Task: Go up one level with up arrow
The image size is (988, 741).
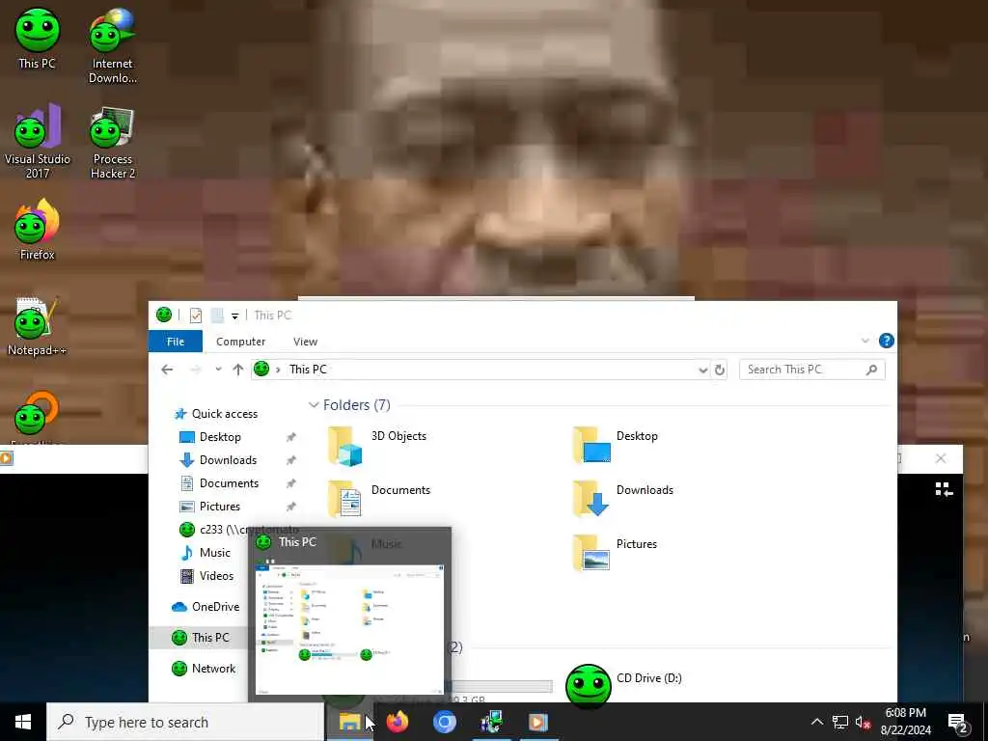Action: (x=237, y=370)
